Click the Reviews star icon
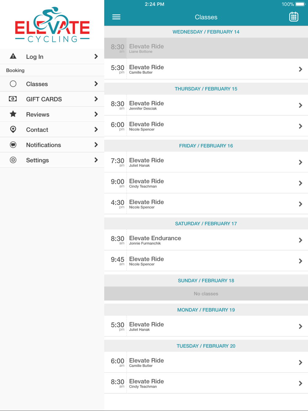This screenshot has width=308, height=411. [13, 114]
